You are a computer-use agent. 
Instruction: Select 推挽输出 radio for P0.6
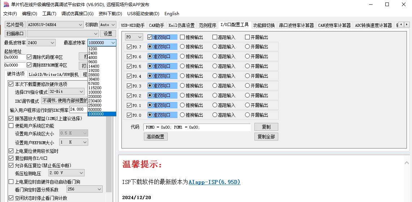point(183,56)
